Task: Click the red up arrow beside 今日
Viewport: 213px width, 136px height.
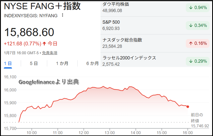Action: pyautogui.click(x=44, y=44)
